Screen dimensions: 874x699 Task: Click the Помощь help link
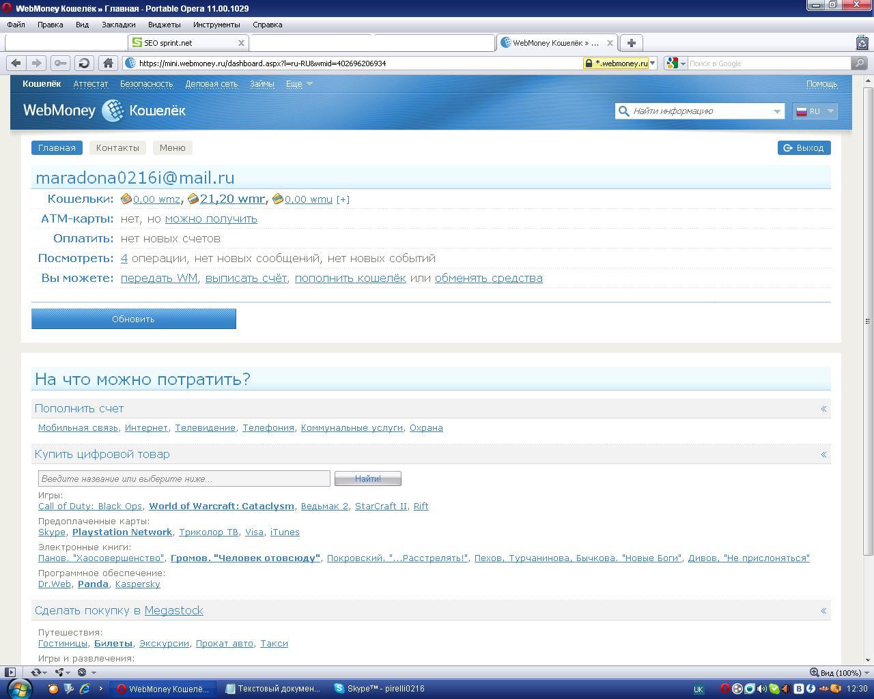pos(821,84)
